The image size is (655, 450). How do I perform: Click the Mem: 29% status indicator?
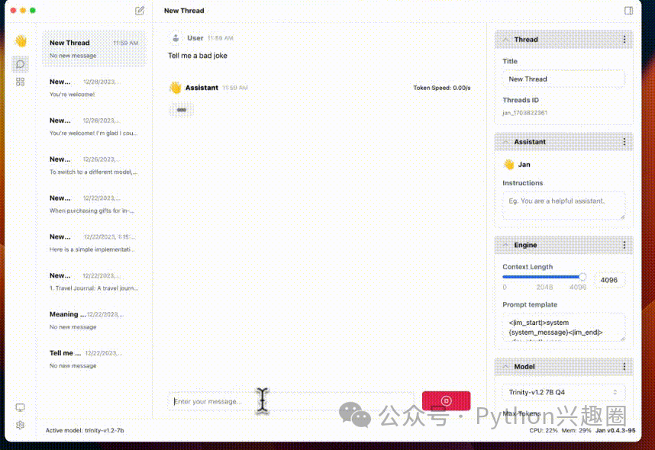coord(576,430)
